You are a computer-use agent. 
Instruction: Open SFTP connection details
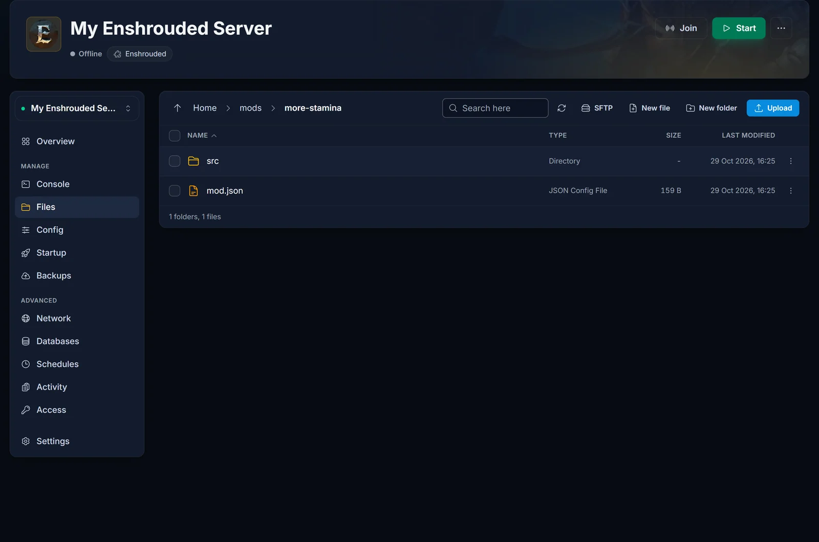[597, 108]
